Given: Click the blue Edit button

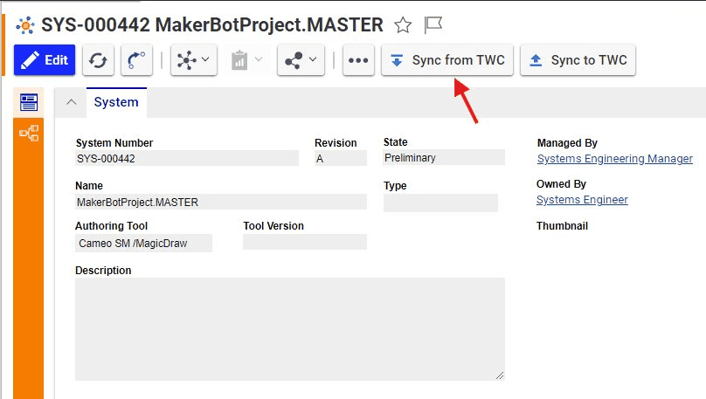Looking at the screenshot, I should coord(45,60).
